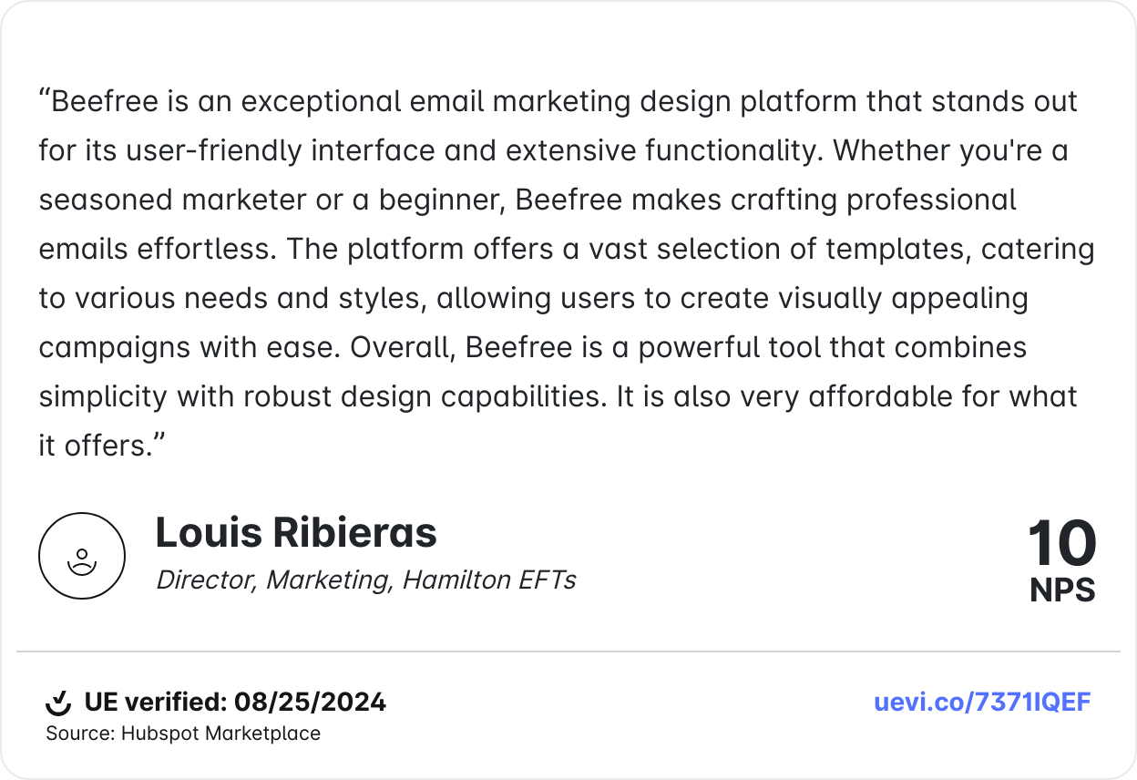The height and width of the screenshot is (780, 1137).
Task: Click the UE verified checkmark icon
Action: 58,703
